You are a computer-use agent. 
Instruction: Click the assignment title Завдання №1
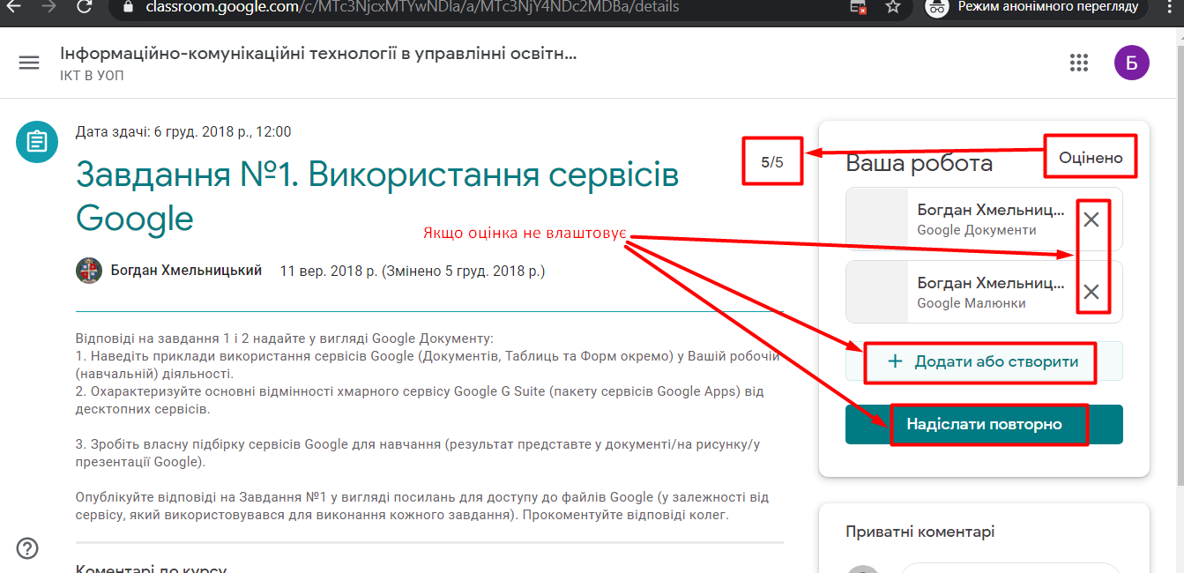coord(377,196)
